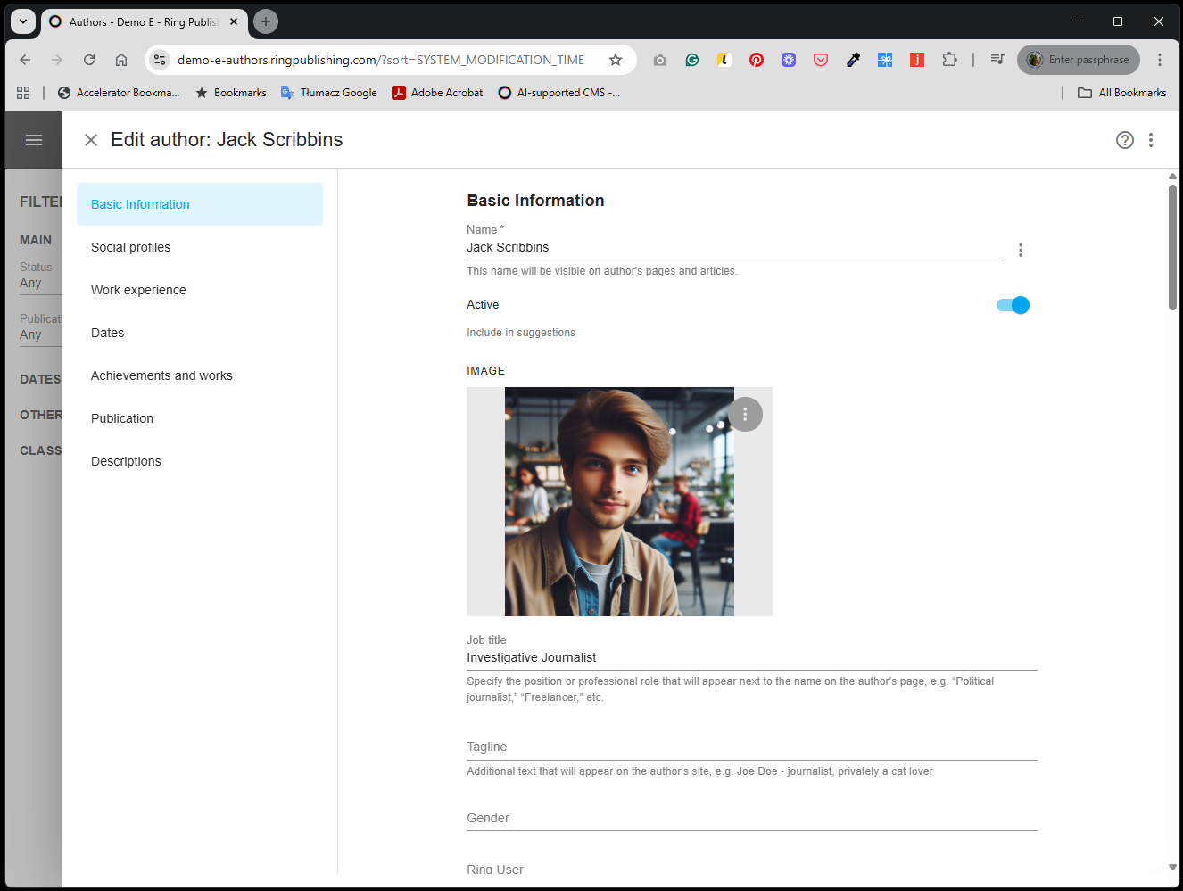Expand the Gender dropdown field

(x=751, y=818)
